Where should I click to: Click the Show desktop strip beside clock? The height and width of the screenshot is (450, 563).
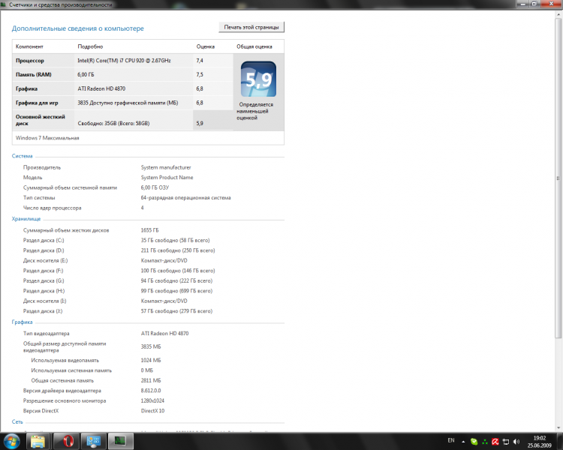(x=560, y=442)
